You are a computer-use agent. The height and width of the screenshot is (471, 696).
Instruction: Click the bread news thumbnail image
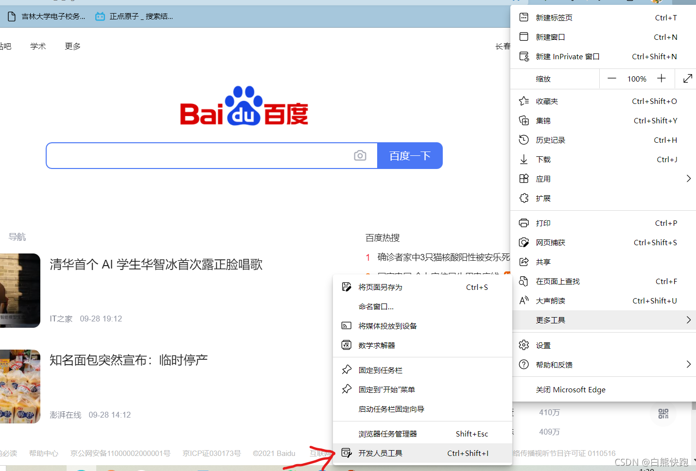pos(20,387)
